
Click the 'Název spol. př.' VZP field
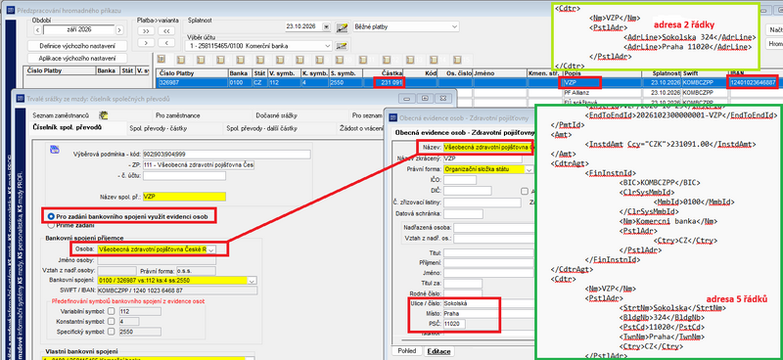tap(184, 197)
